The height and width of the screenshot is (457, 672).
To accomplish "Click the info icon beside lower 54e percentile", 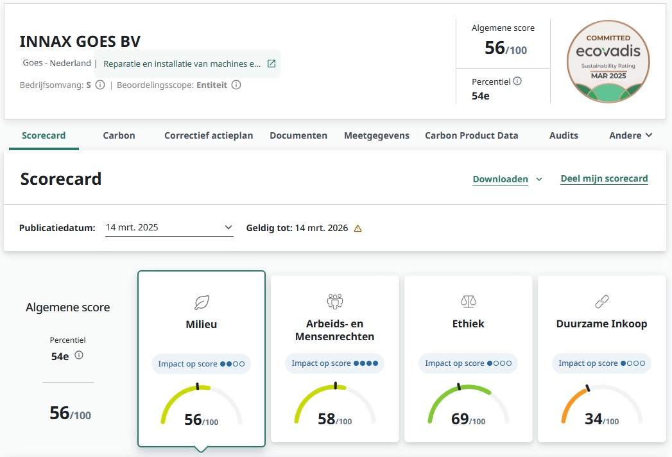I will coord(79,356).
